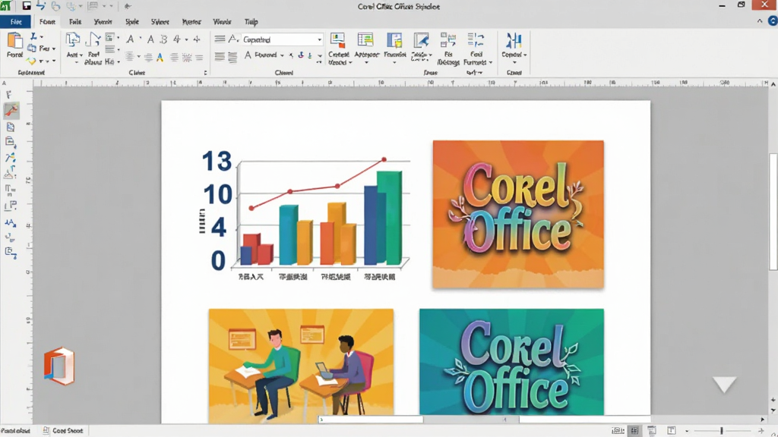The height and width of the screenshot is (437, 778).
Task: Click the bottom tool in the left sidebar
Action: click(11, 253)
